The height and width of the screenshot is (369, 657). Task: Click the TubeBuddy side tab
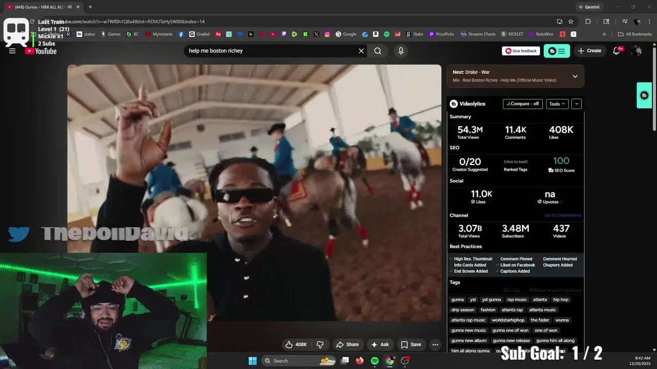coord(644,95)
